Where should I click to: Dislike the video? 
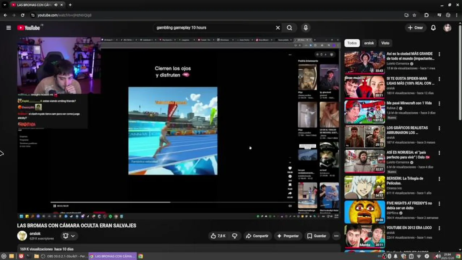tap(235, 236)
